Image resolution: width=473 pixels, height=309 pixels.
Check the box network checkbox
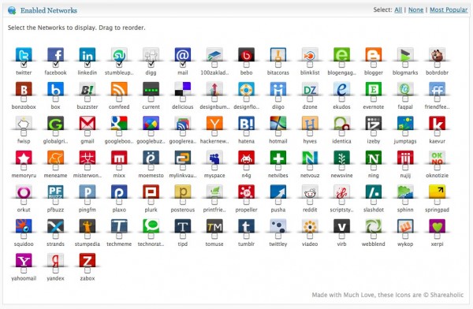click(x=55, y=99)
